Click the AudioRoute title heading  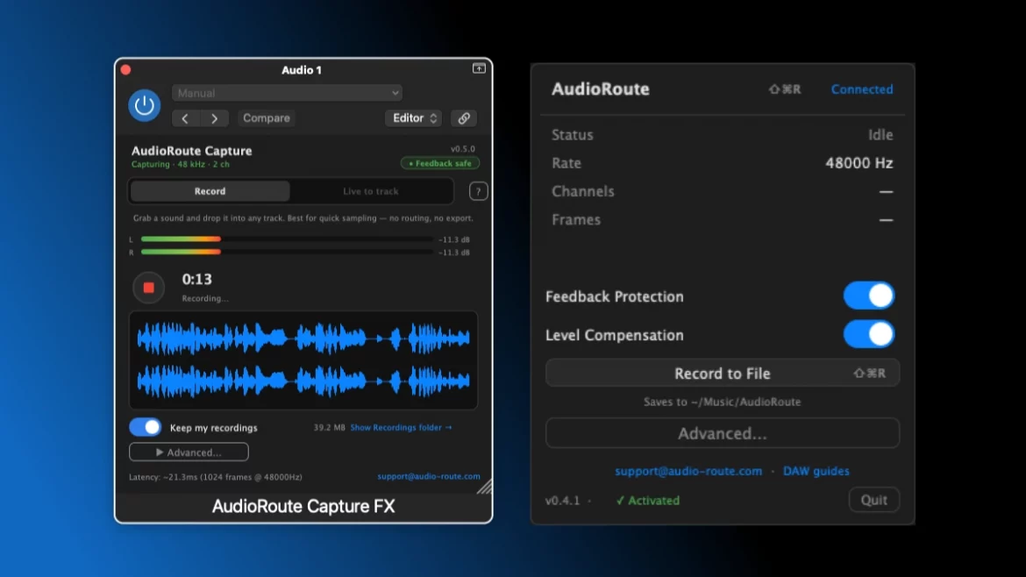tap(600, 89)
